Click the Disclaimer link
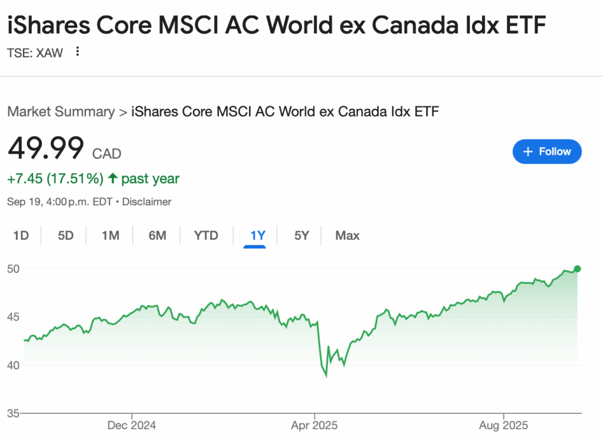Image resolution: width=603 pixels, height=438 pixels. tap(147, 202)
